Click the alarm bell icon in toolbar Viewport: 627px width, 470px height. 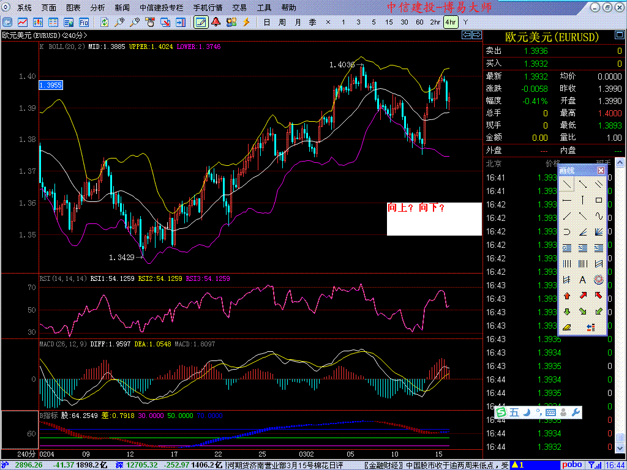pos(216,22)
